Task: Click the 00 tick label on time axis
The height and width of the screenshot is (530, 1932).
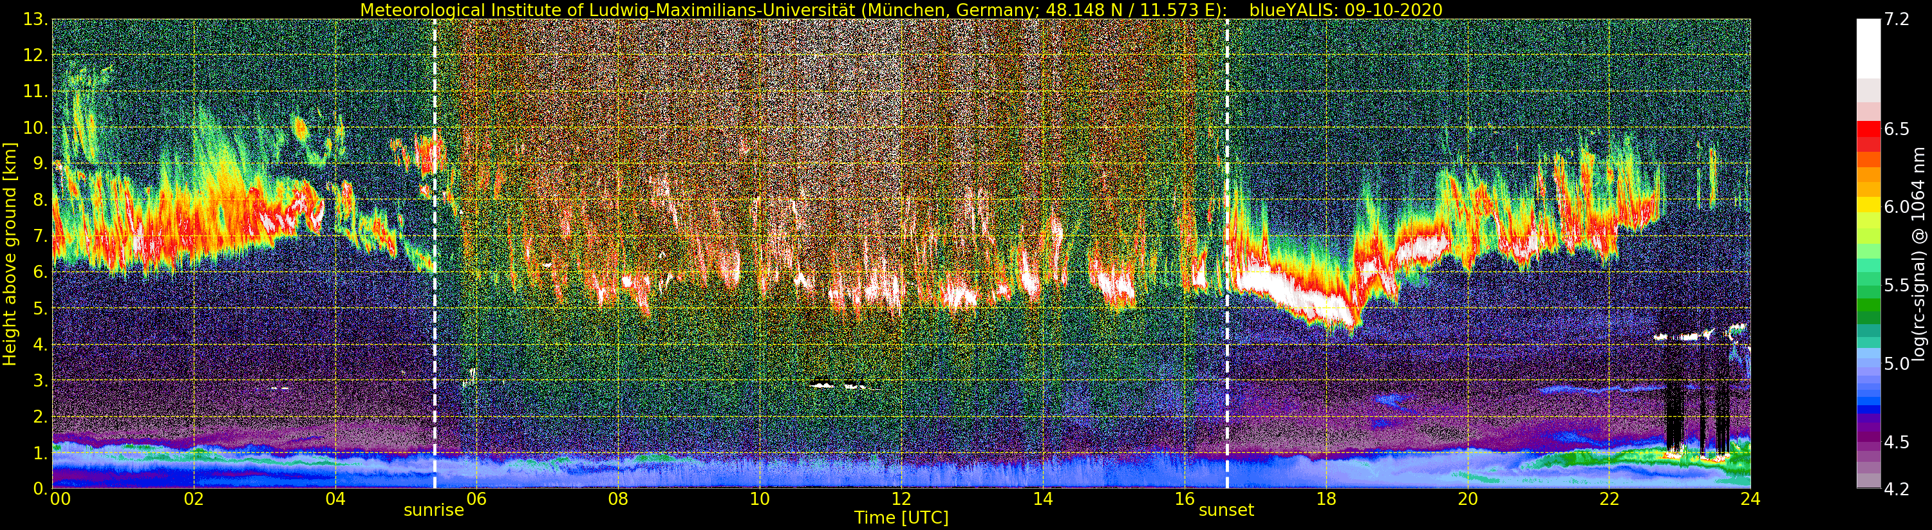Action: coord(60,499)
